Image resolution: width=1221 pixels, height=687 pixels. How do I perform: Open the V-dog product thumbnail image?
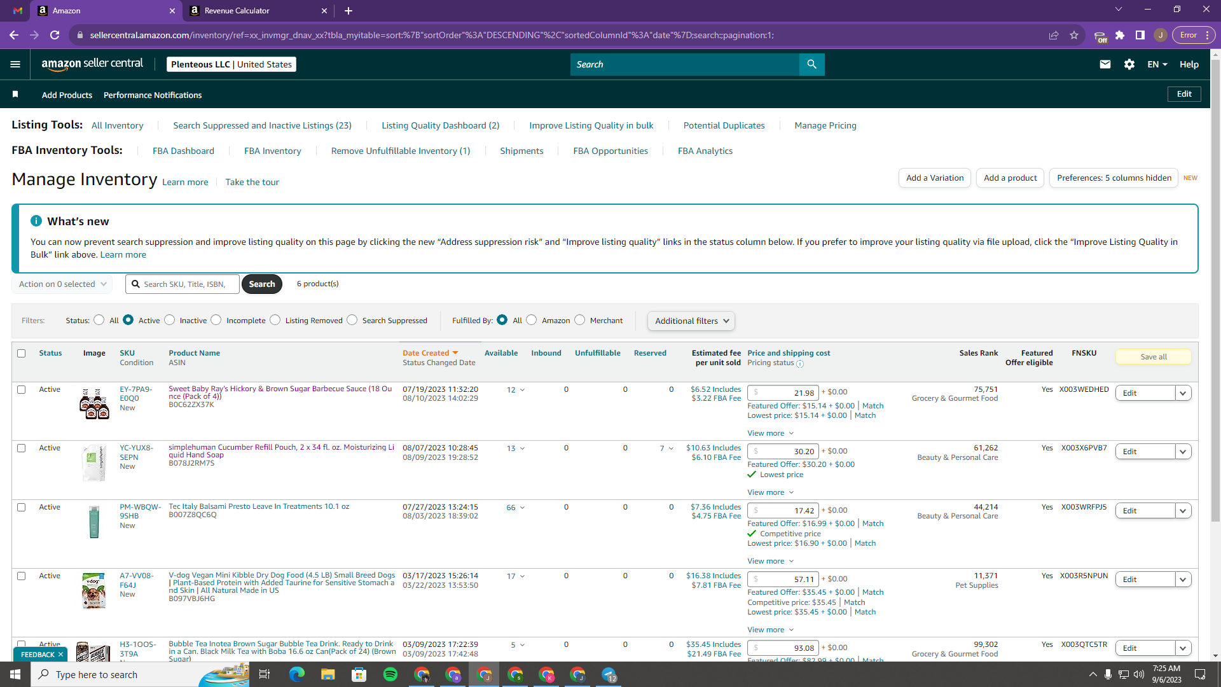94,590
